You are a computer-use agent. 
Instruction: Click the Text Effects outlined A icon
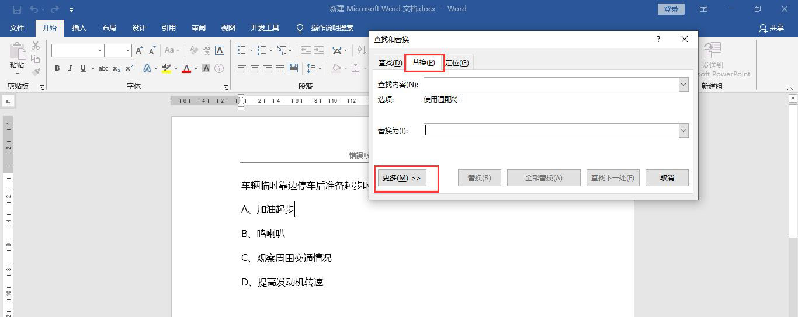147,68
